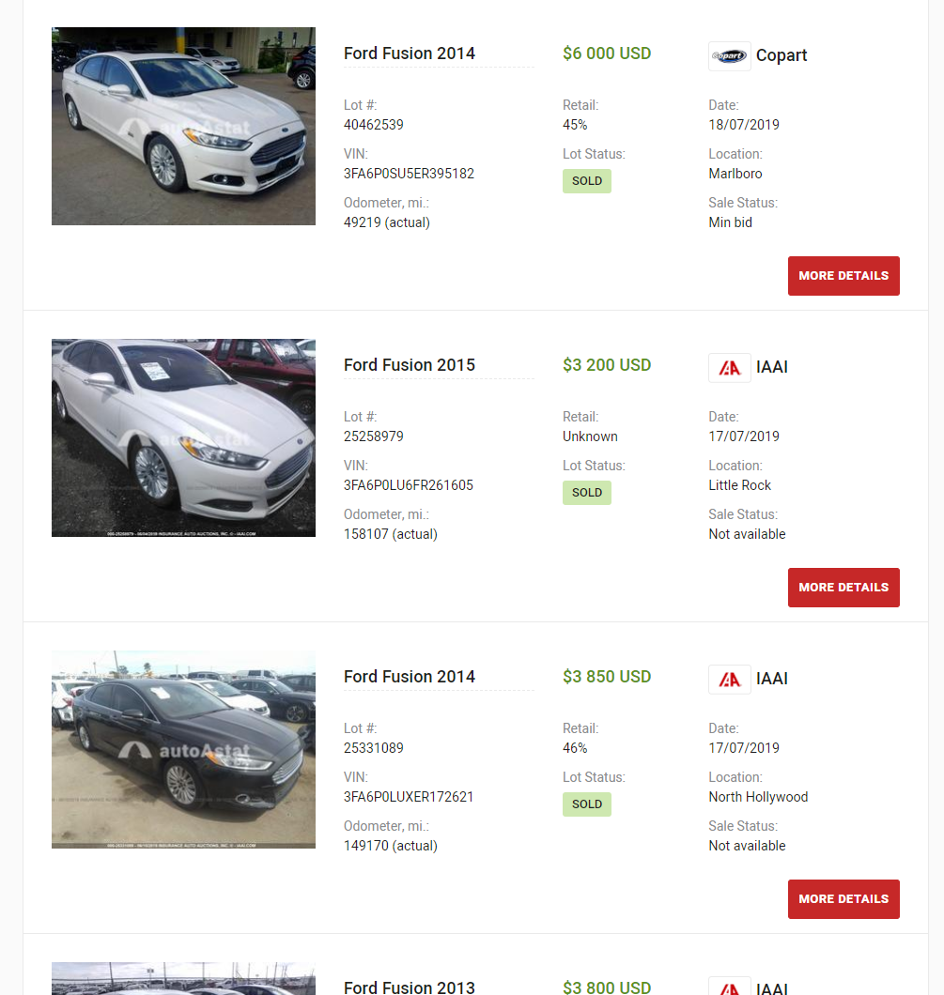The width and height of the screenshot is (944, 995).
Task: Open the Ford Fusion 2014 title priced $3 850
Action: 410,677
